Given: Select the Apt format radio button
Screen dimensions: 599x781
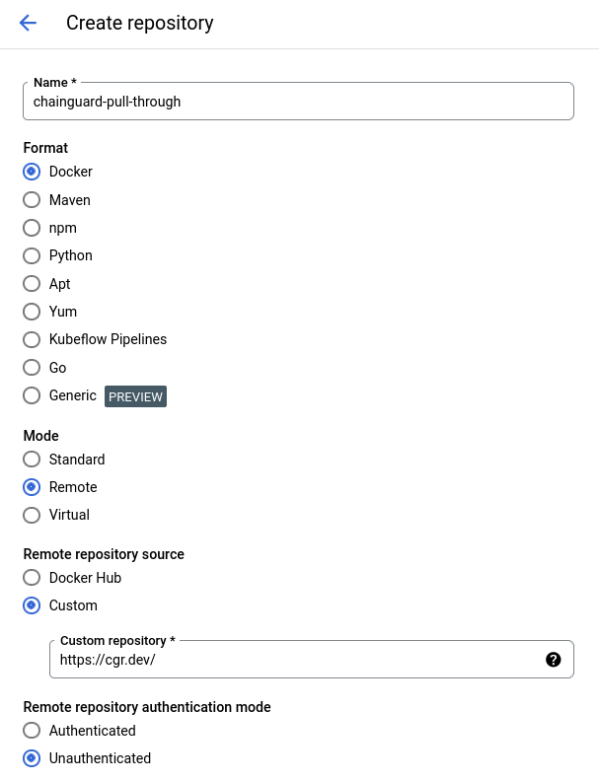Looking at the screenshot, I should click(x=32, y=284).
